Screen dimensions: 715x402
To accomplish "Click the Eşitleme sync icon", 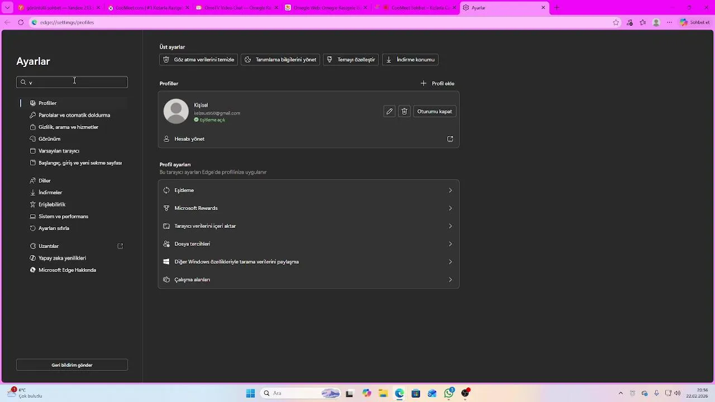I will click(x=166, y=190).
